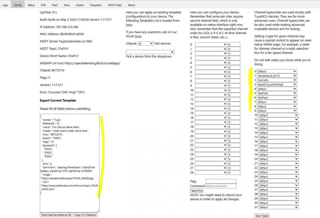Click the Build date and version line
This screenshot has width=320, height=218.
pos(76,20)
